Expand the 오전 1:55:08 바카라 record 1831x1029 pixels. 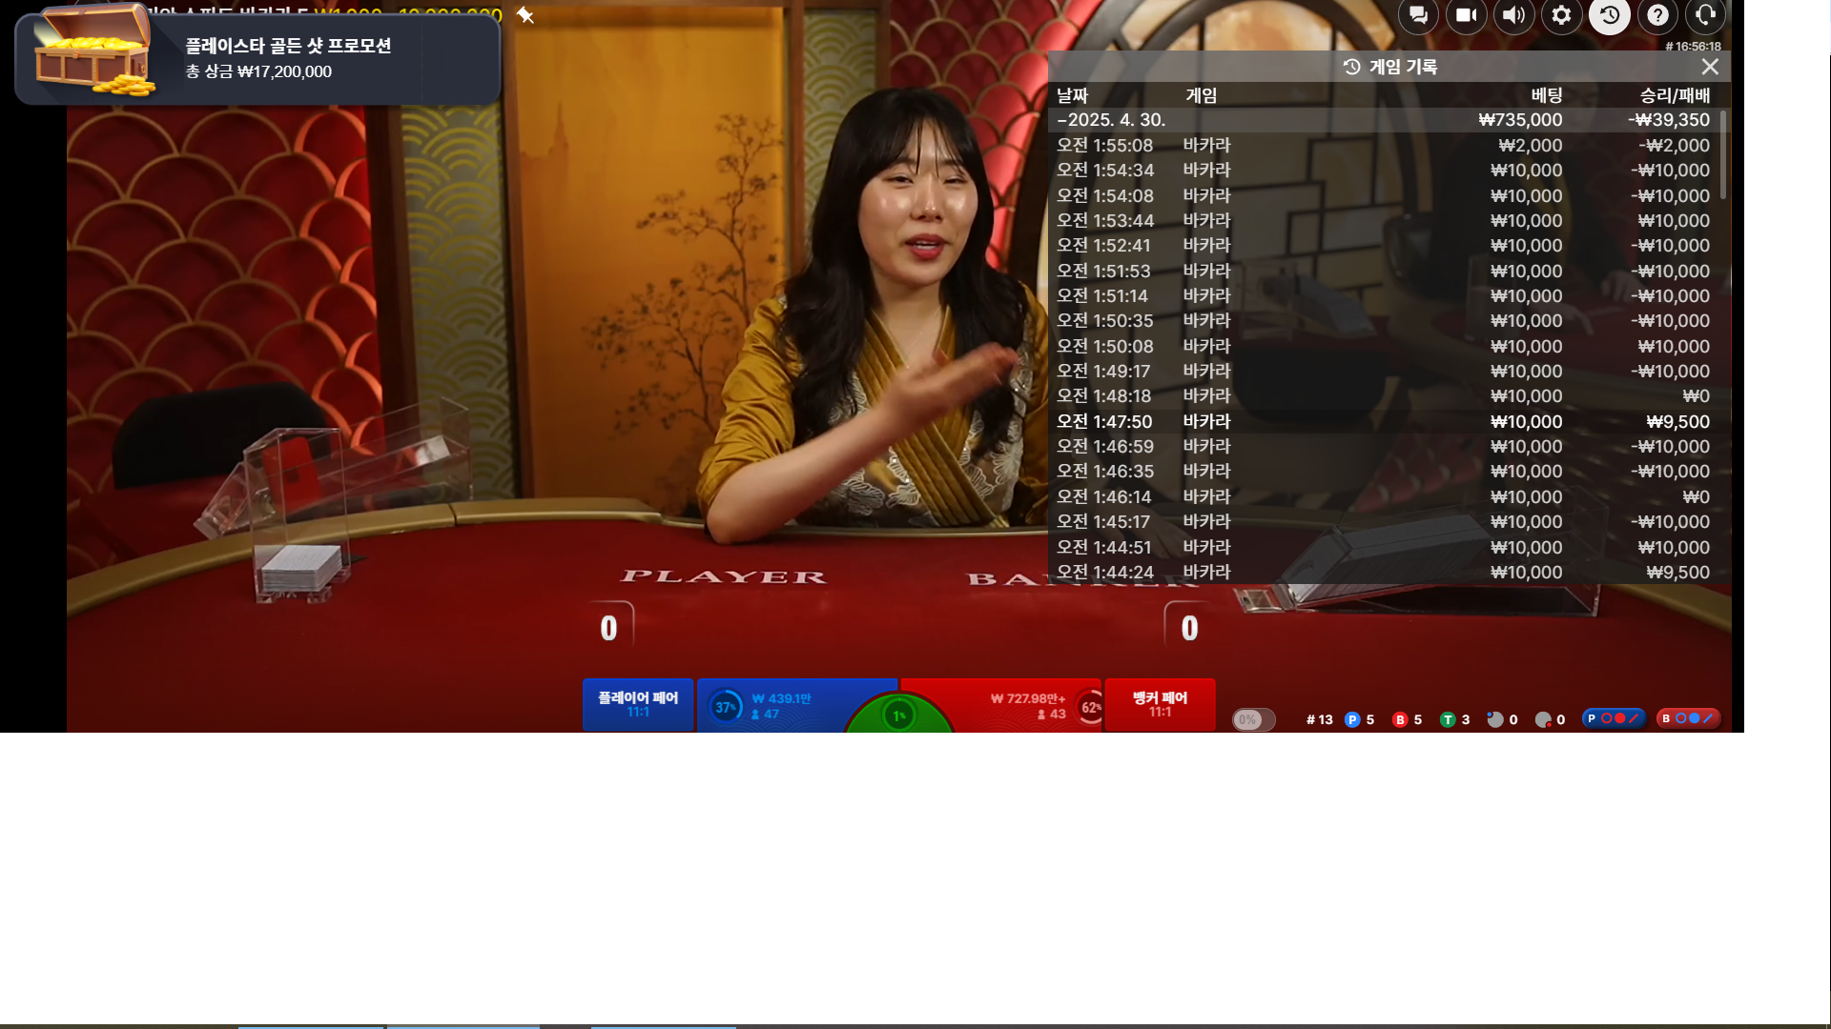1384,146
